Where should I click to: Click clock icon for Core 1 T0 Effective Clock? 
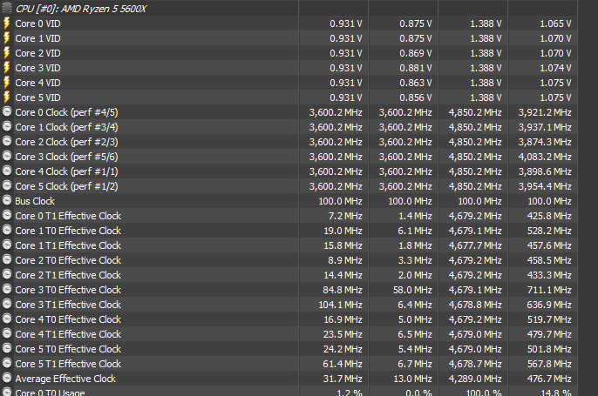(7, 230)
